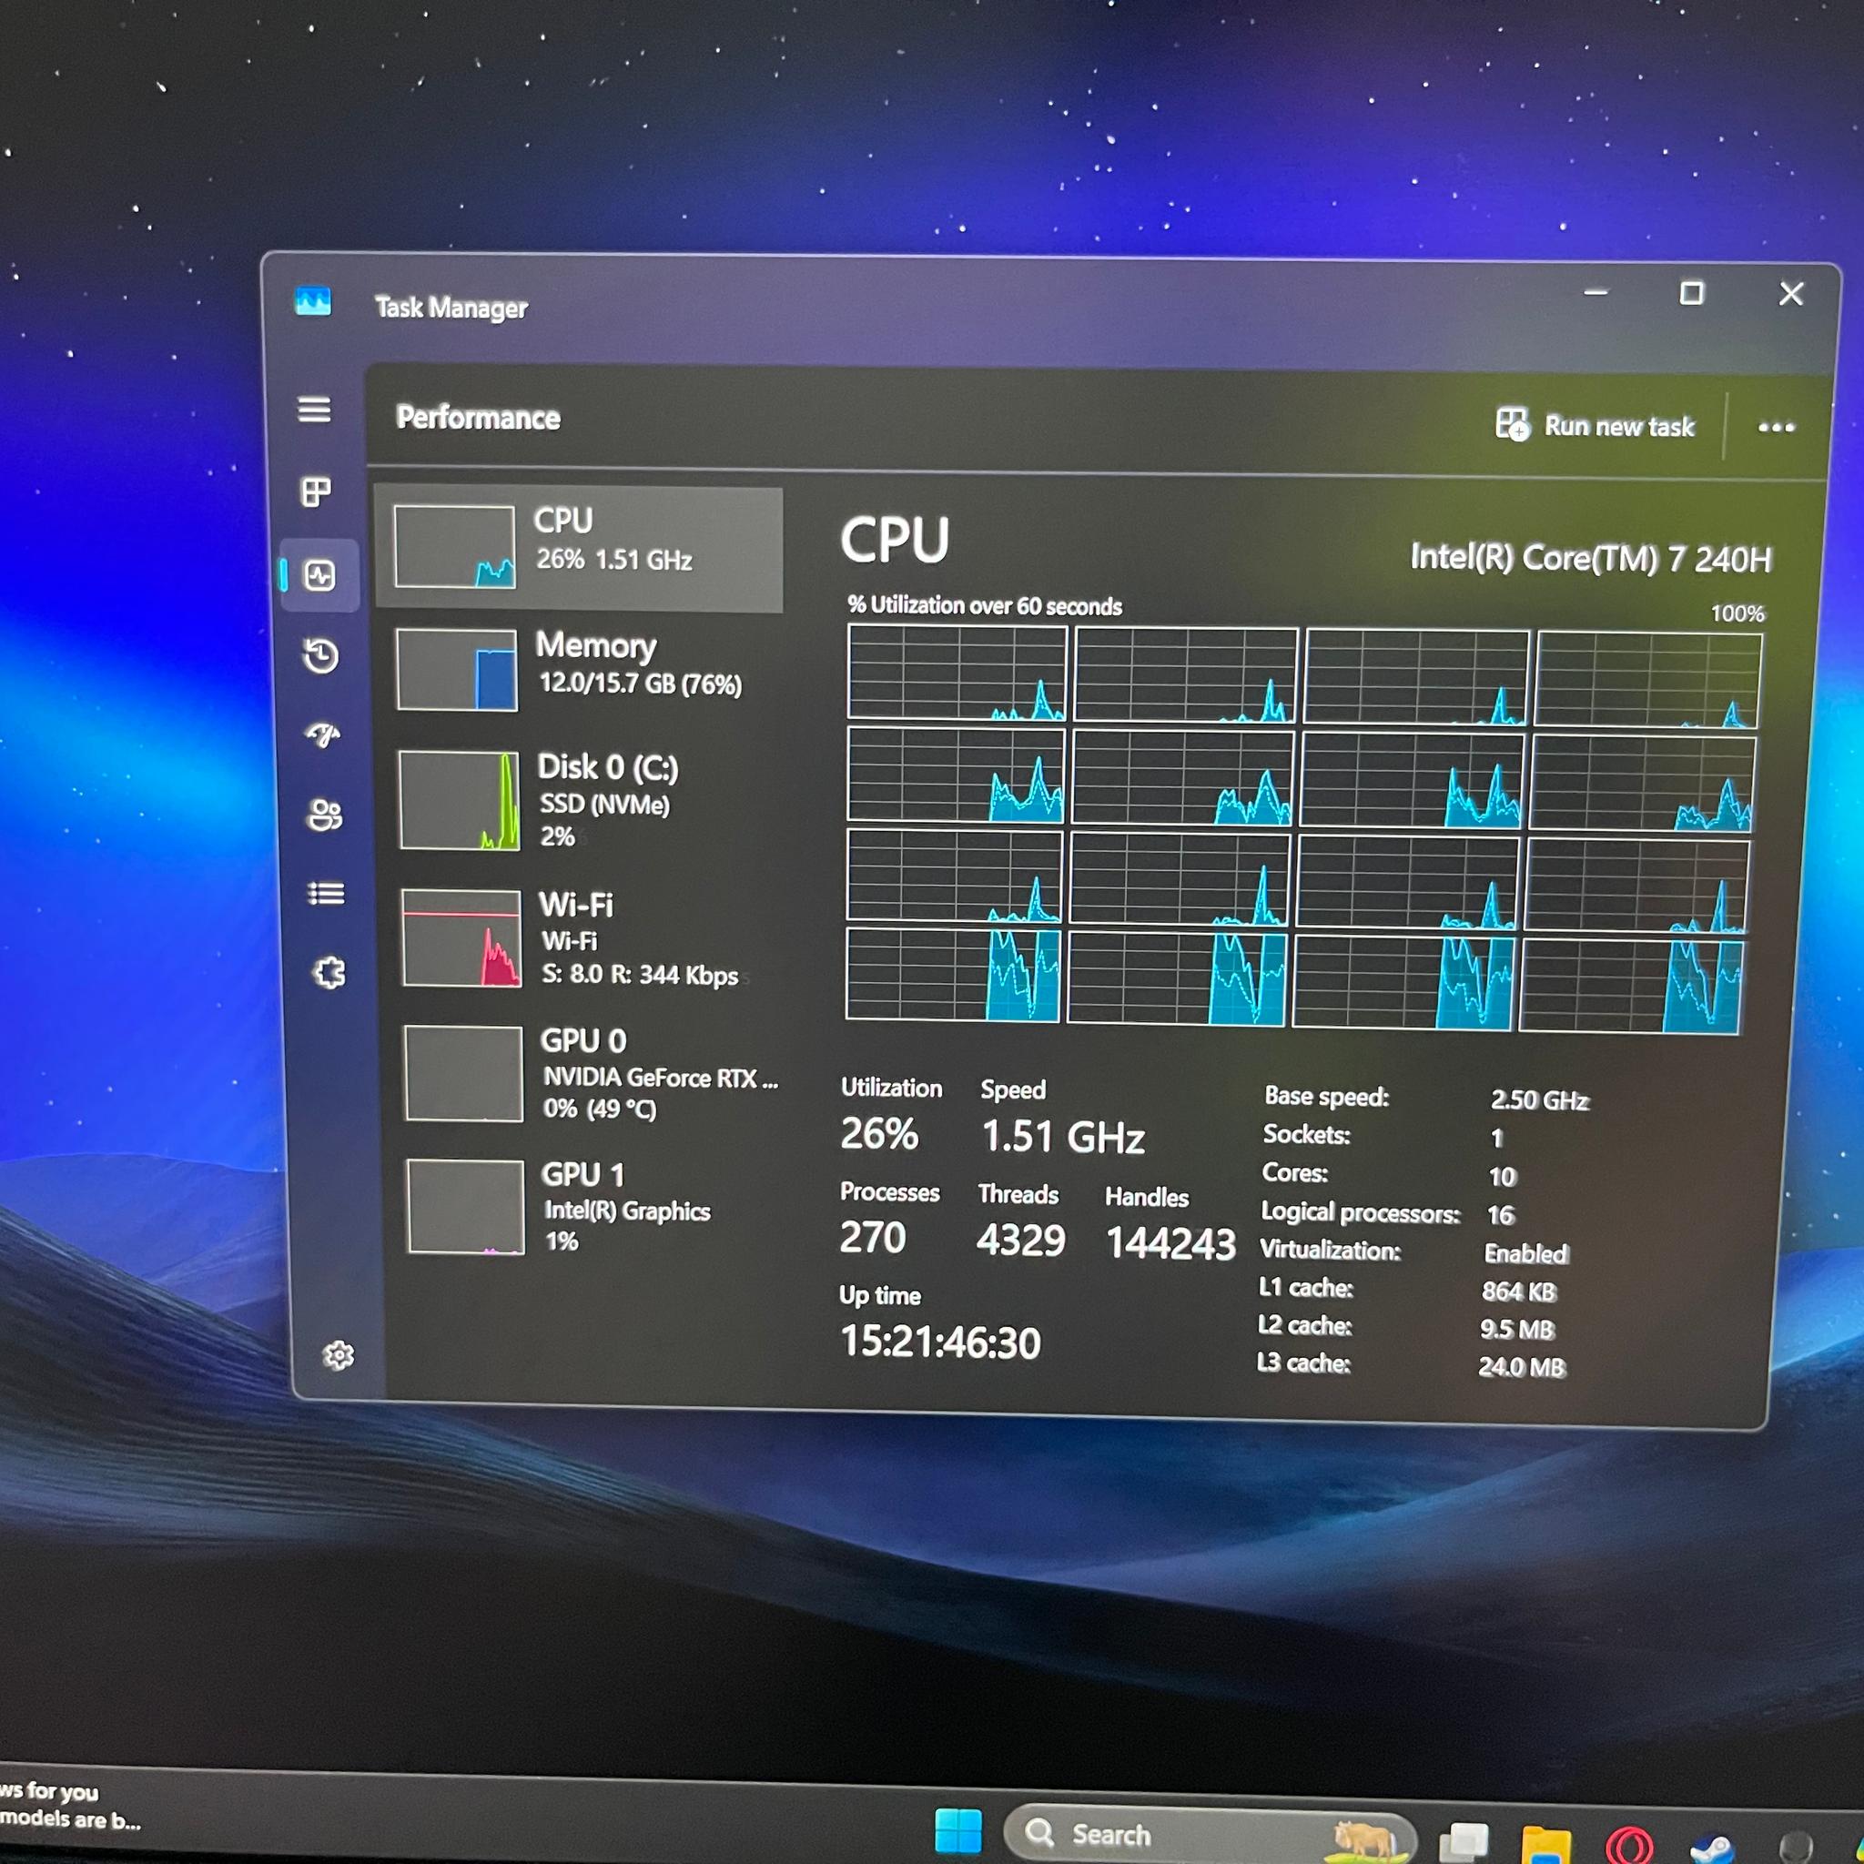Click the taskbar Search box
The height and width of the screenshot is (1864, 1864).
1210,1833
